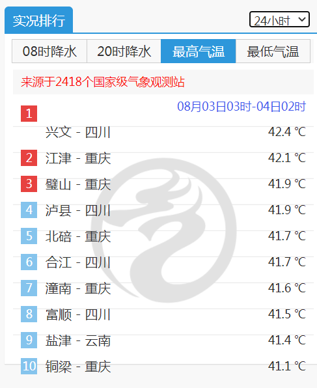Image resolution: width=317 pixels, height=388 pixels.
Task: Click the 来源于2418个国家级气象观测站 notice
Action: tap(103, 81)
